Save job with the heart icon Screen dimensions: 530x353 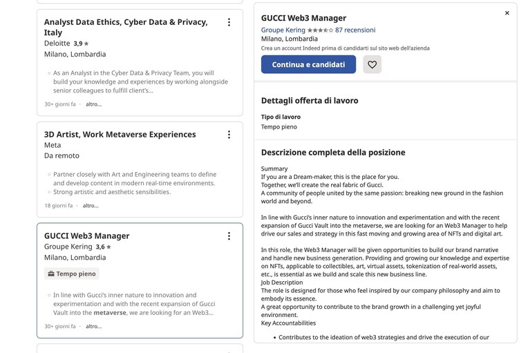pos(372,64)
